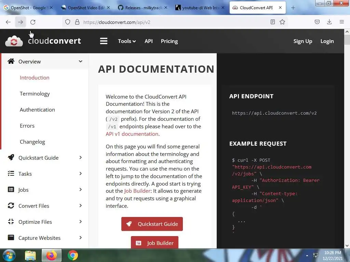Image resolution: width=350 pixels, height=262 pixels.
Task: Open the Tools dropdown in header
Action: point(126,41)
